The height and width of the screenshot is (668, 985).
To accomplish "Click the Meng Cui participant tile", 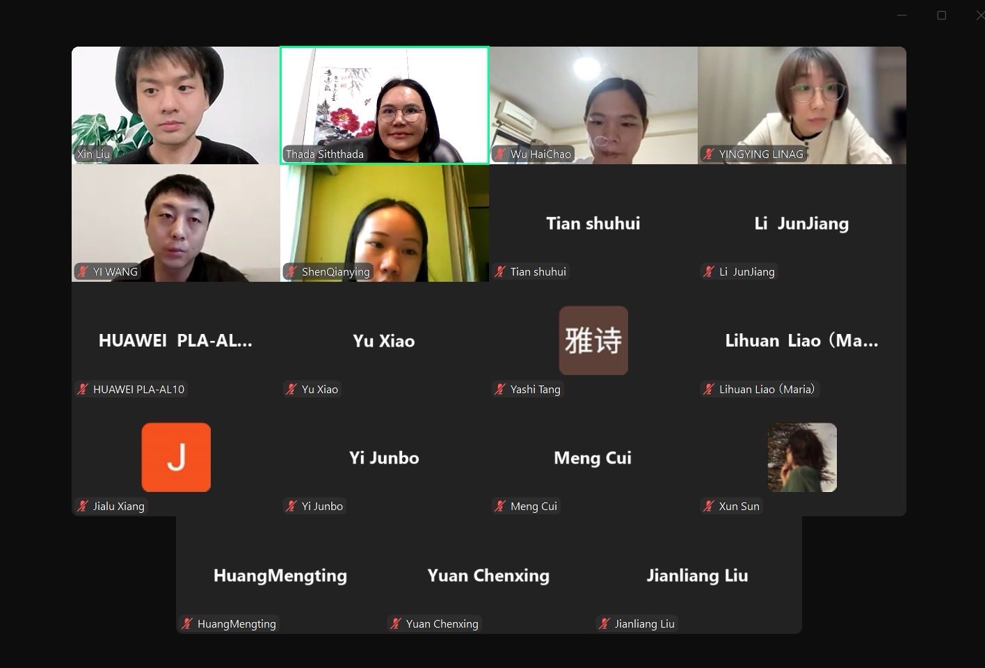I will [593, 457].
